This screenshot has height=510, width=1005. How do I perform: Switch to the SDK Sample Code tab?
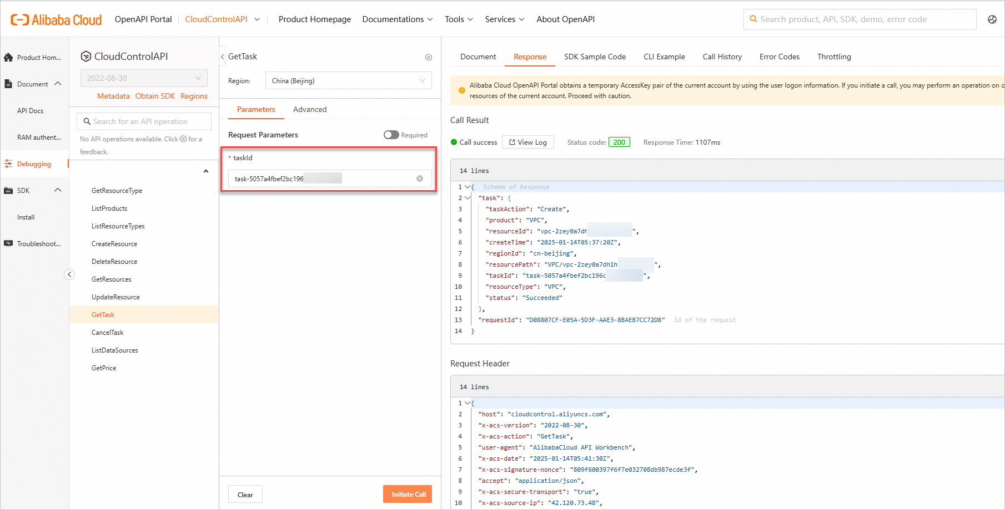tap(595, 57)
